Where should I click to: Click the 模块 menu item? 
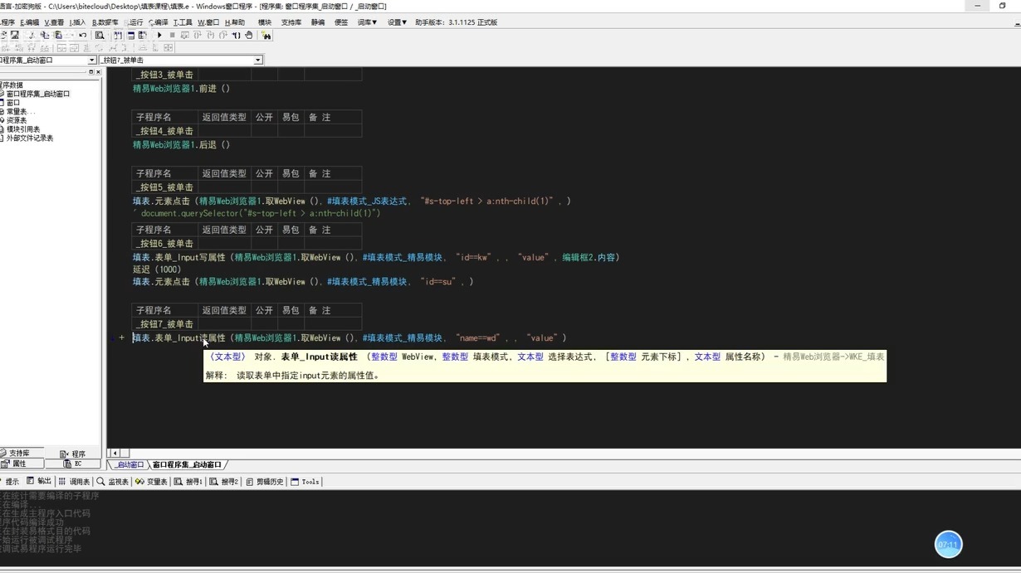[x=265, y=22]
